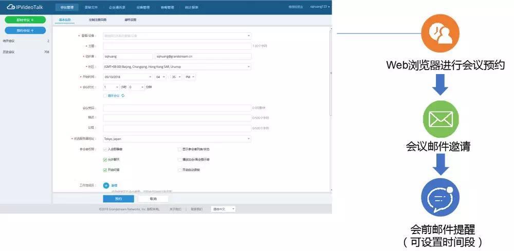Screen dimensions: 514x251
Task: Switch to the middle settings tab next to 基本信息
Action: pos(97,20)
